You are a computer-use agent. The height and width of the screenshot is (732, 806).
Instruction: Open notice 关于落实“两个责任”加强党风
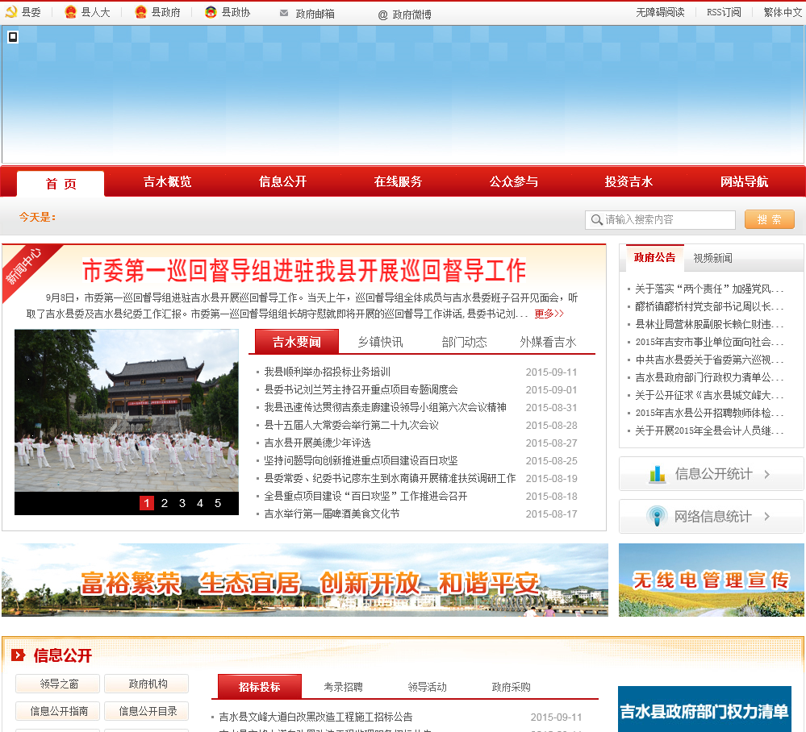pos(709,289)
